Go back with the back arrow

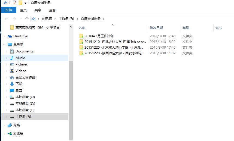click(x=6, y=19)
